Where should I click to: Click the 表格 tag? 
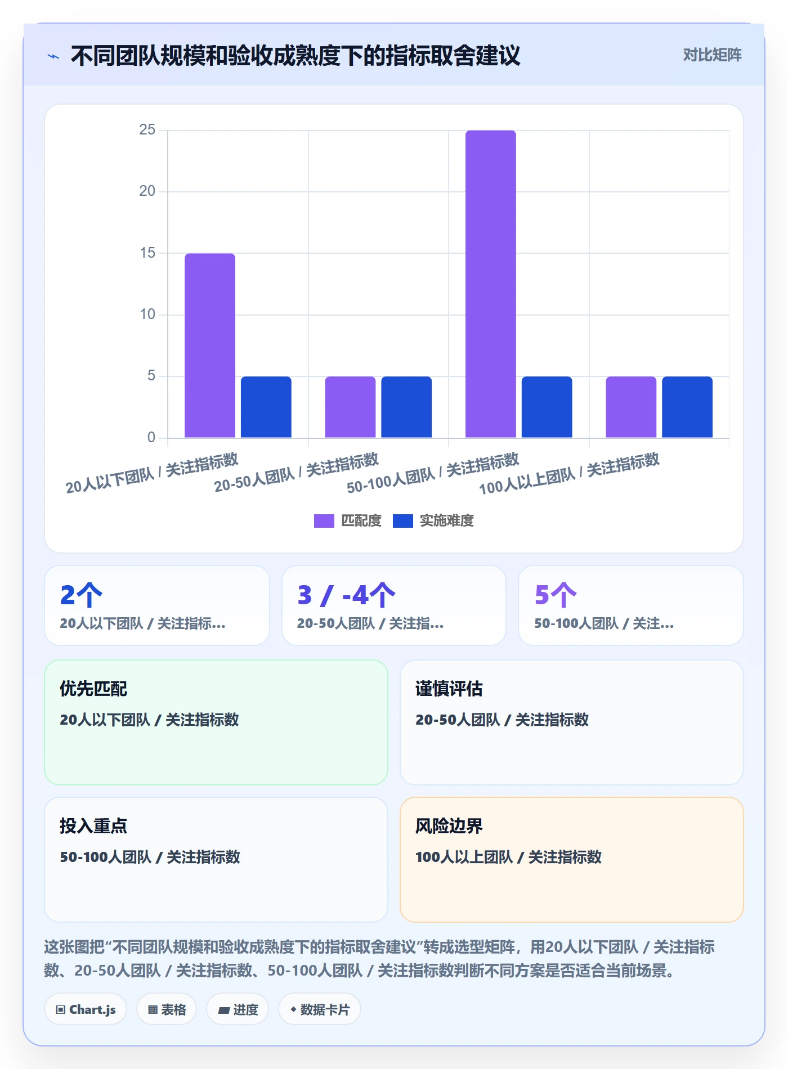point(167,1009)
